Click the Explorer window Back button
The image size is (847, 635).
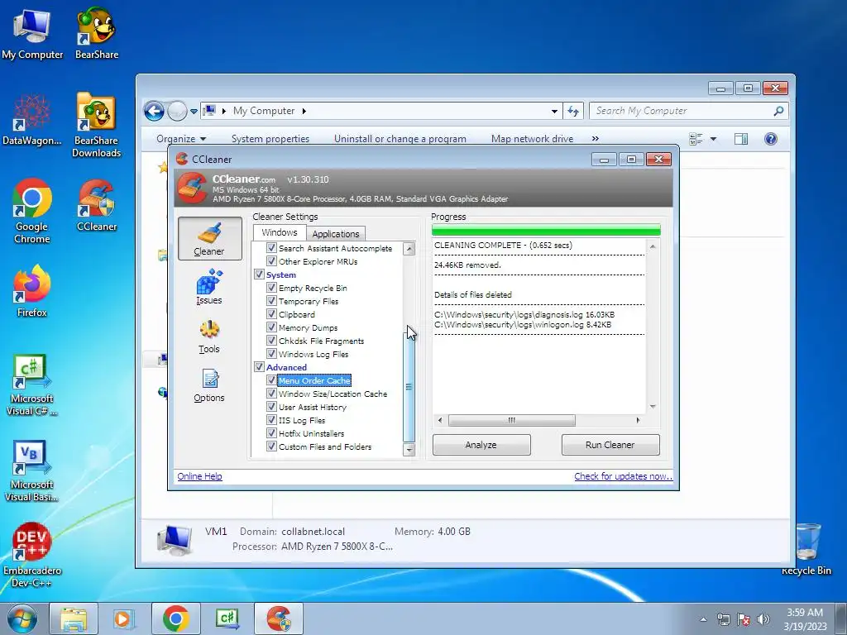[x=154, y=112]
